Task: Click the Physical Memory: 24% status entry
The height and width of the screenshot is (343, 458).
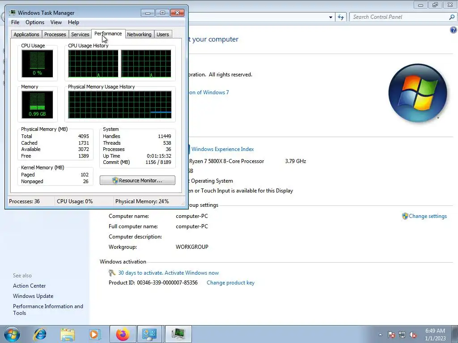Action: (142, 201)
